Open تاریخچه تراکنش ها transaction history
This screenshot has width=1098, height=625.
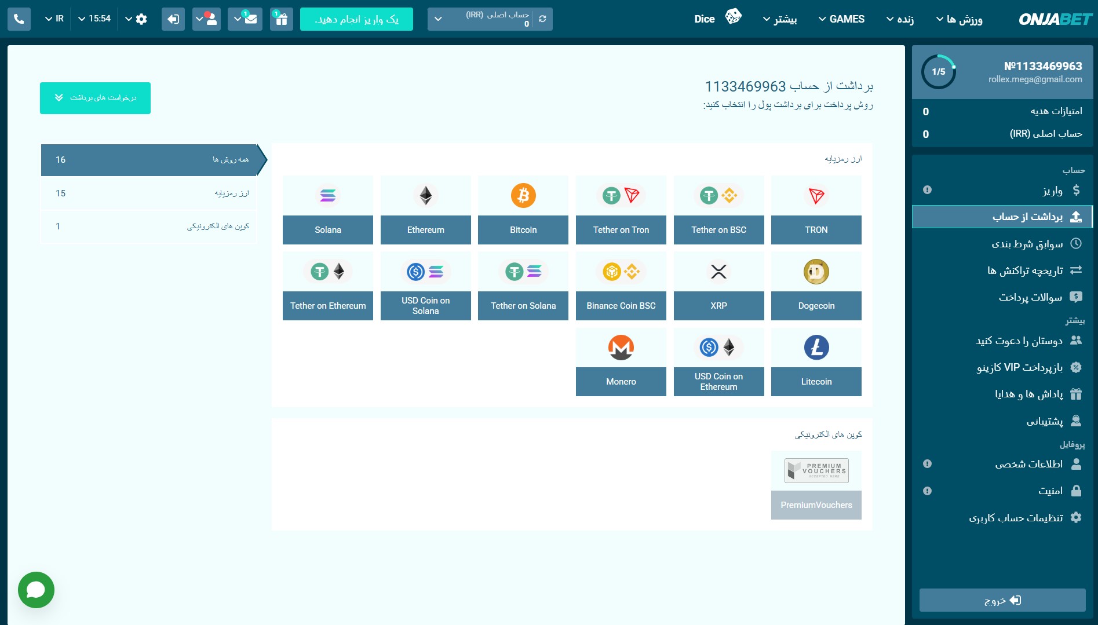tap(1002, 271)
